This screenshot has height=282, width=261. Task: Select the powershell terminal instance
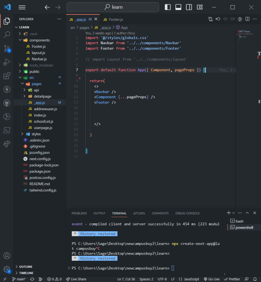pos(244,227)
